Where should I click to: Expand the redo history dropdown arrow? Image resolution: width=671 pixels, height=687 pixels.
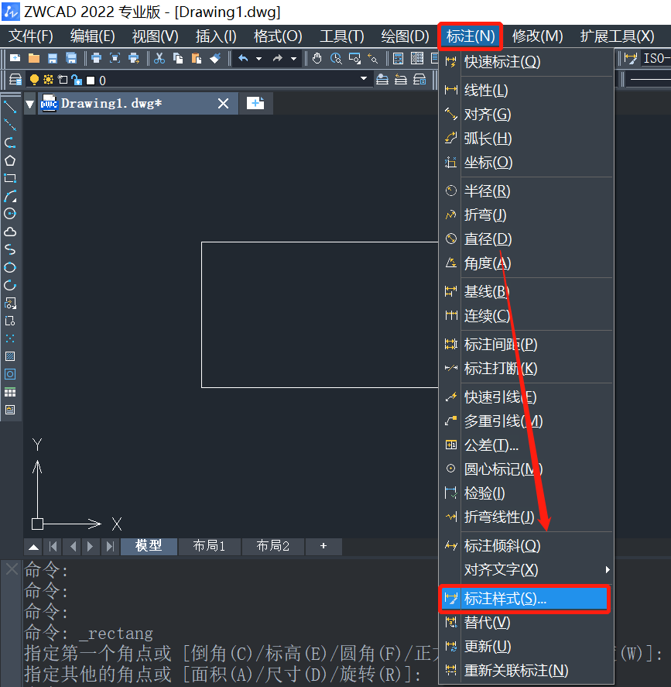tap(293, 58)
